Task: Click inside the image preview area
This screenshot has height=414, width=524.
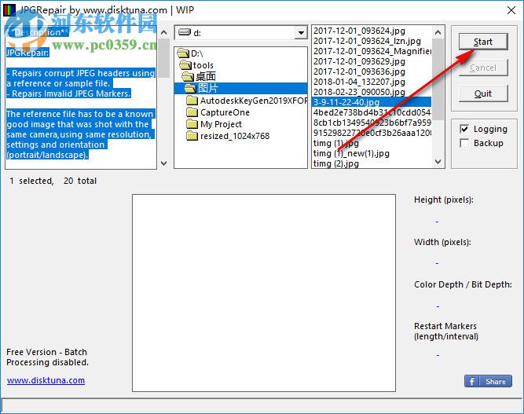Action: pyautogui.click(x=264, y=293)
